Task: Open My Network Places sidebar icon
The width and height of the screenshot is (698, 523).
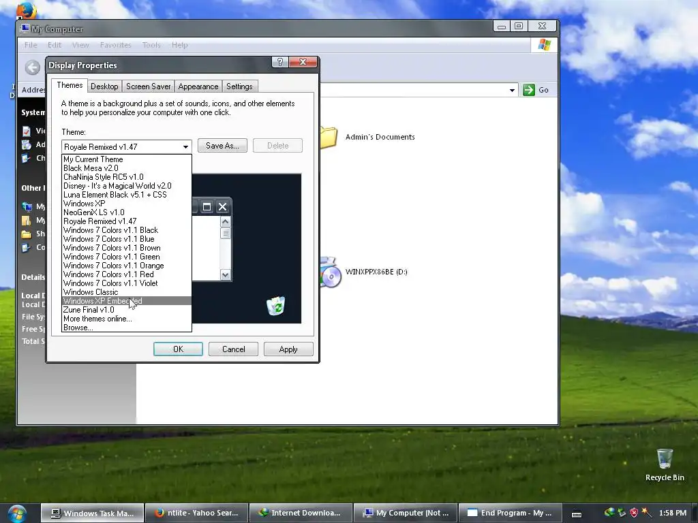Action: tap(27, 206)
